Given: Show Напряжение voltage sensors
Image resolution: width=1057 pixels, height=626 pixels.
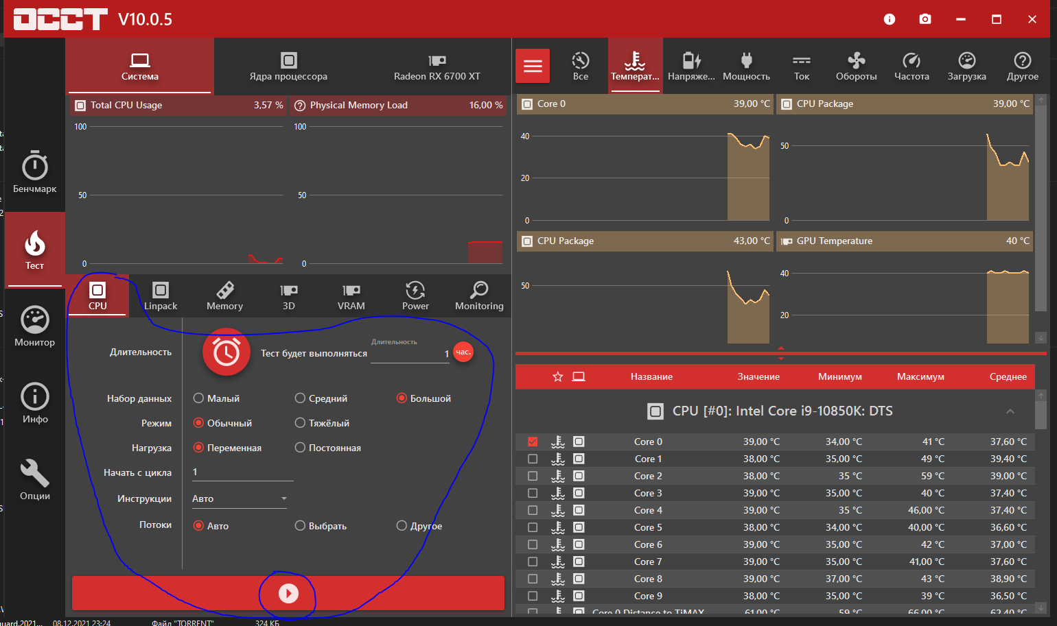Looking at the screenshot, I should pos(691,66).
